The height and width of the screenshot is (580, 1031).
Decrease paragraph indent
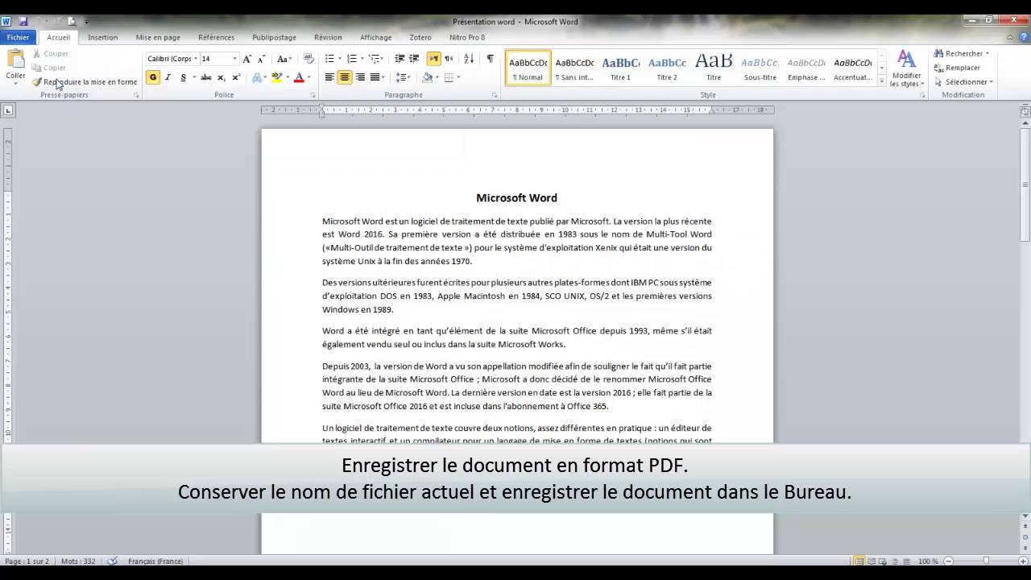[x=400, y=59]
